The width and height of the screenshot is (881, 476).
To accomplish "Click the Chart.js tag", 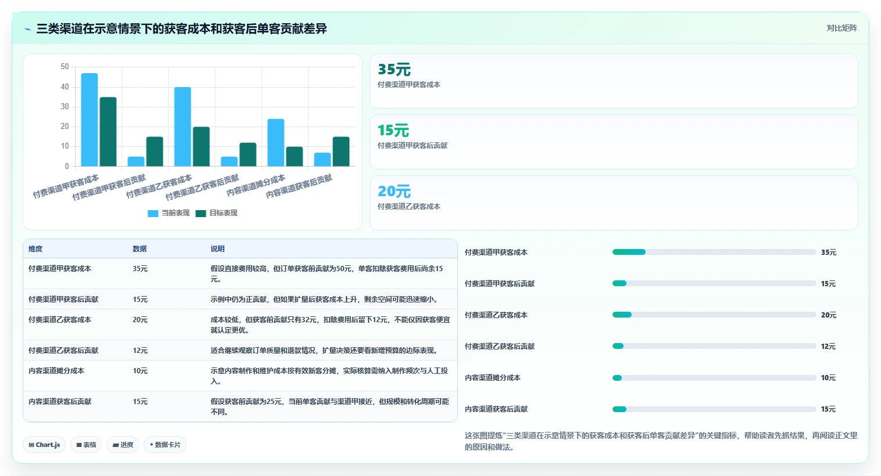I will coord(44,445).
